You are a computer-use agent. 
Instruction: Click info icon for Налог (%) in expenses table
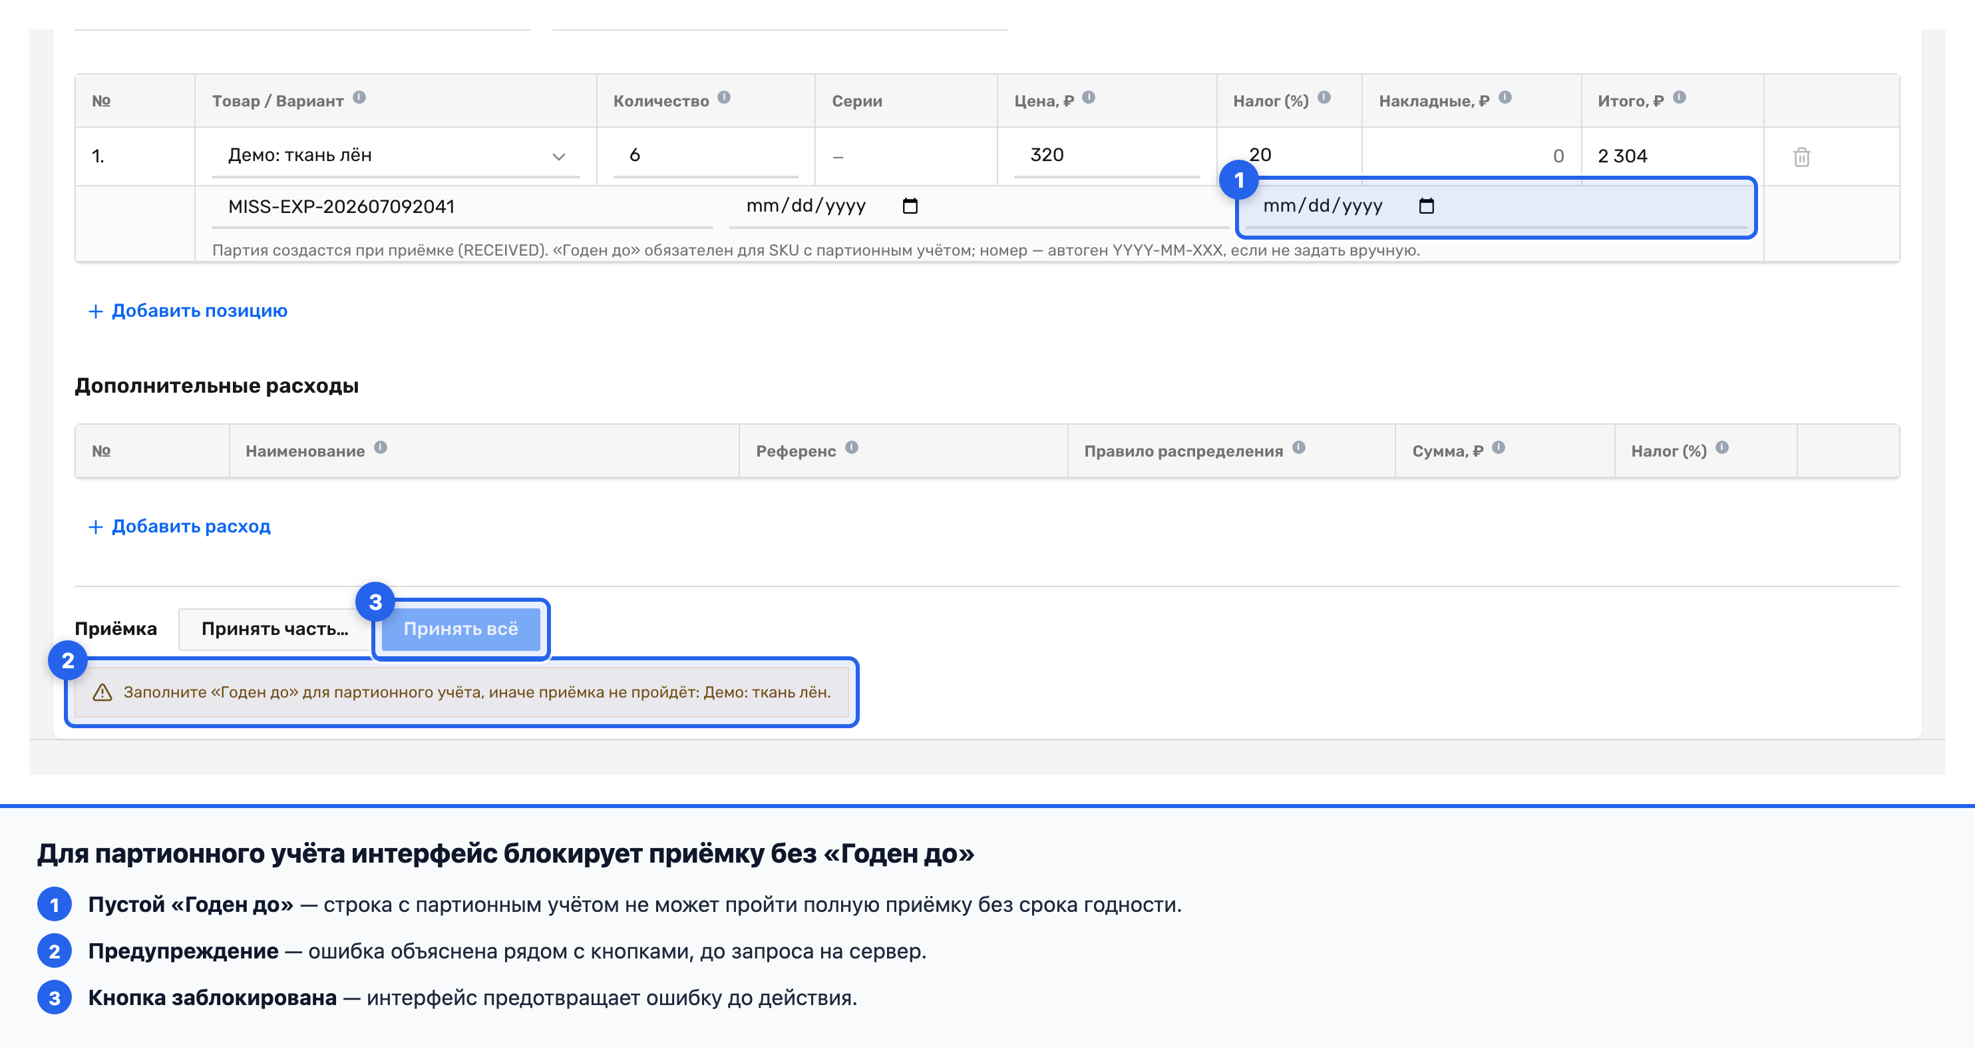(x=1722, y=447)
